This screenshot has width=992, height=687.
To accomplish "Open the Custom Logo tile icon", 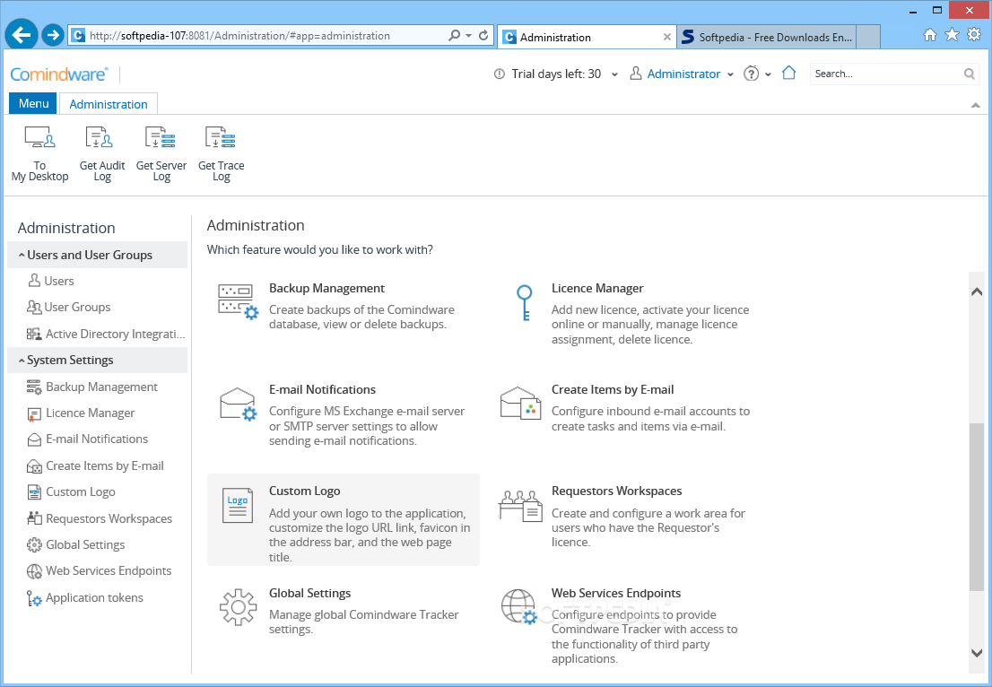I will click(x=238, y=505).
